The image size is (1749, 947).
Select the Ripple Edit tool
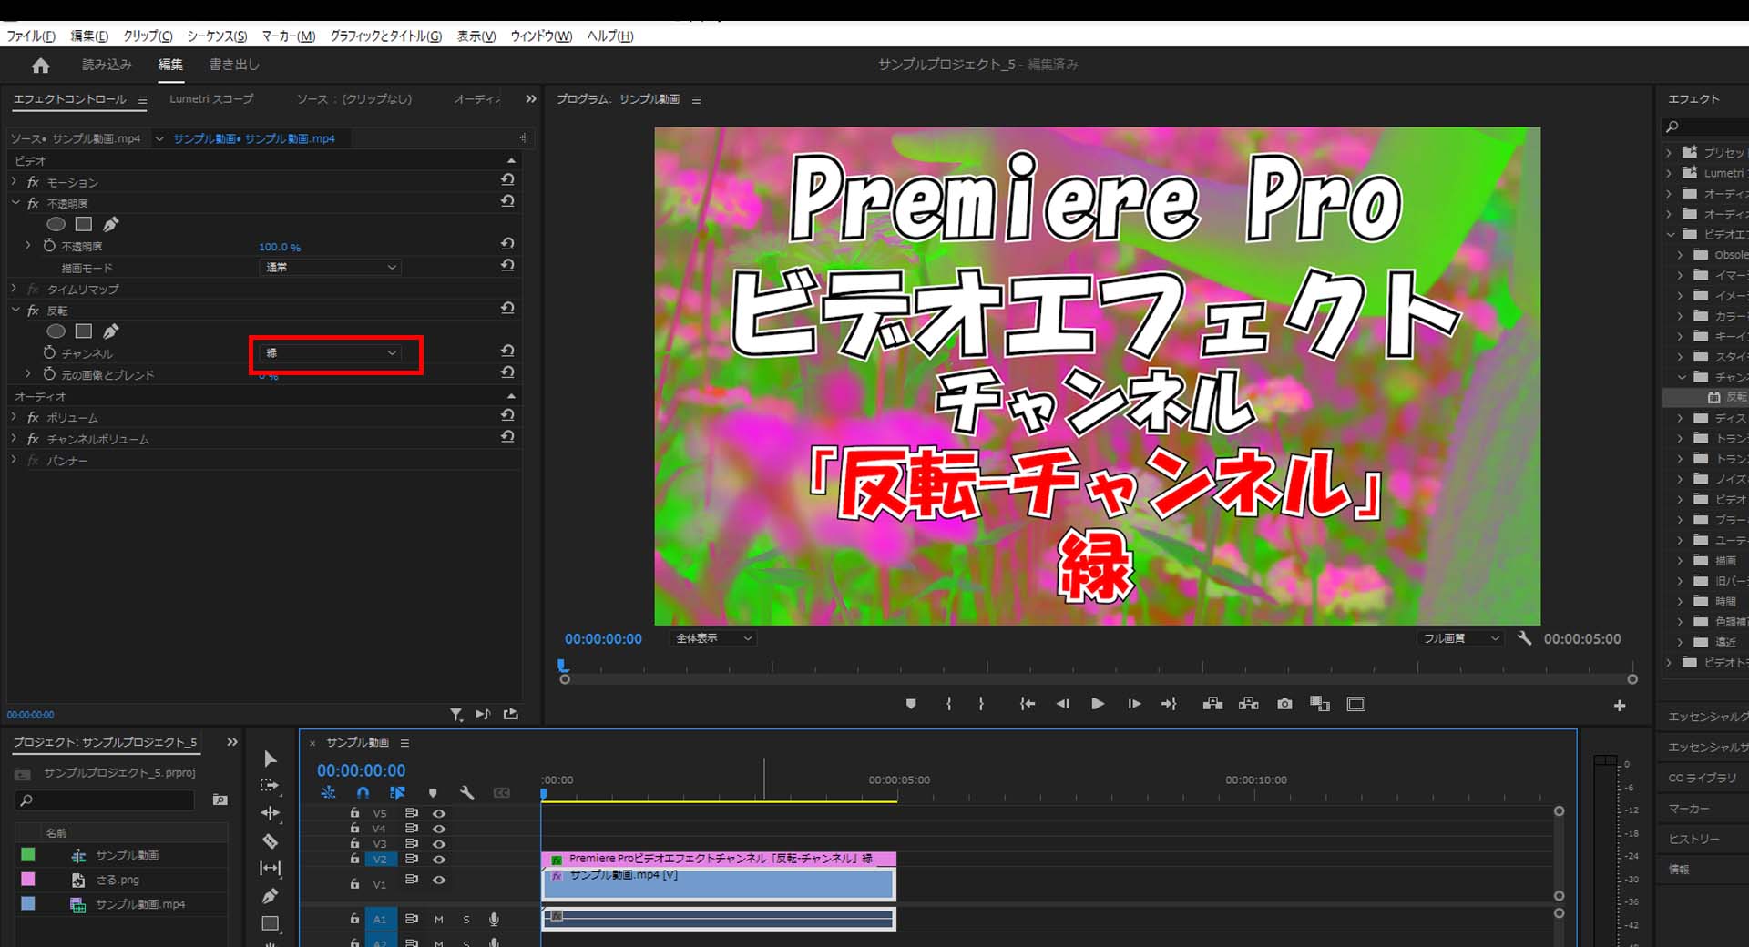[x=270, y=813]
